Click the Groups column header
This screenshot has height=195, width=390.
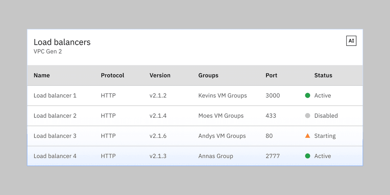(x=208, y=75)
